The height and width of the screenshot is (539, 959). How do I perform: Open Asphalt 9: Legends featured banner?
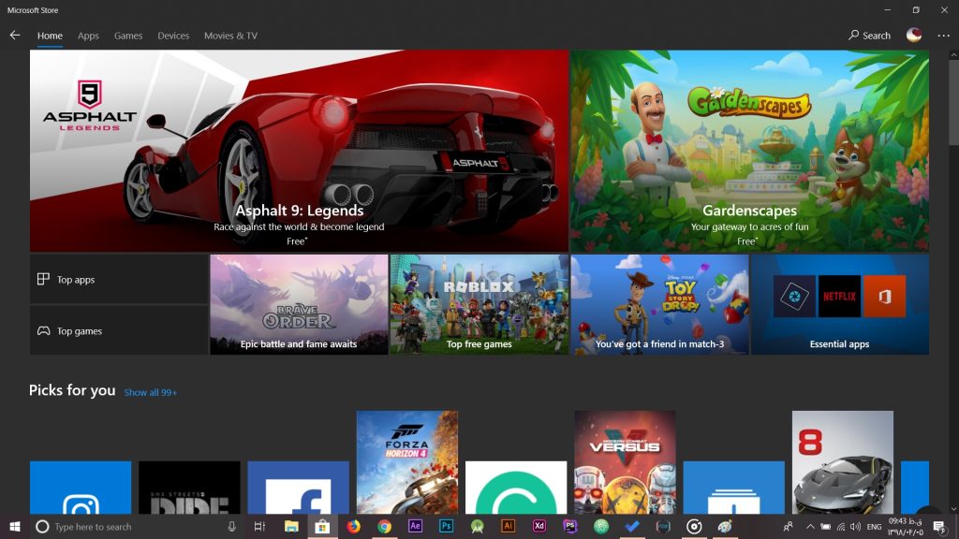click(x=299, y=151)
